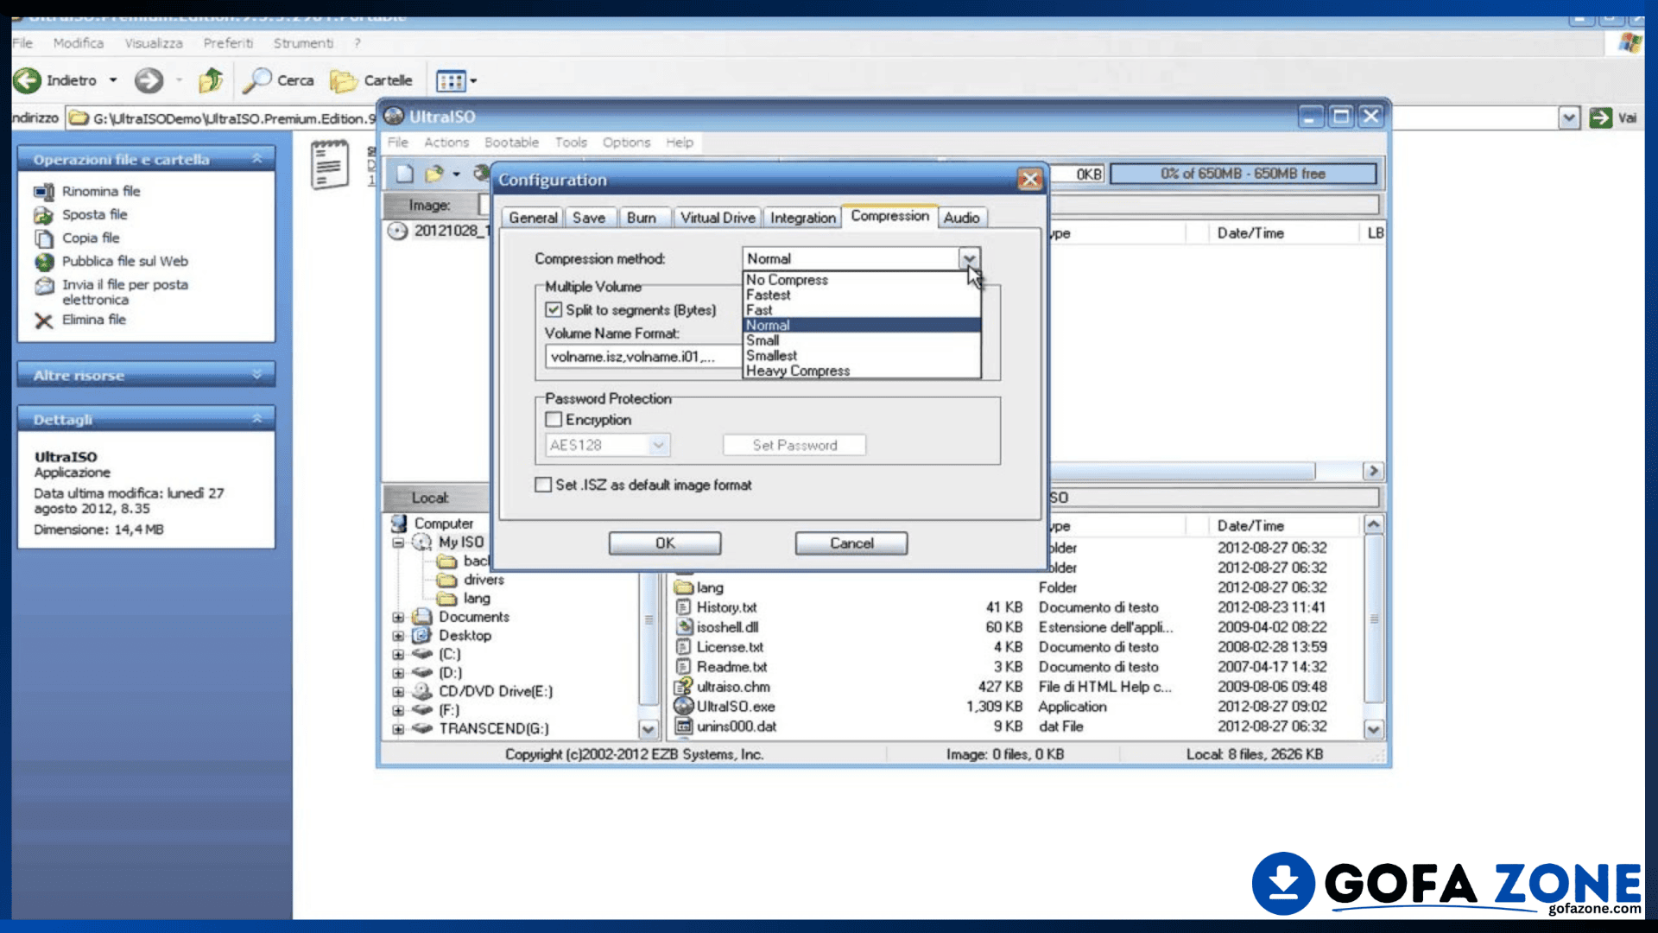Click the Cerca search icon
Screen dimensions: 1658x933
click(256, 80)
